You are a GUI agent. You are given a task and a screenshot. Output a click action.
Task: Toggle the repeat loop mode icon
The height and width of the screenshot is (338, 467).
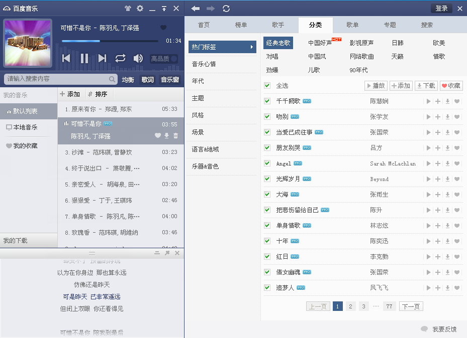[x=120, y=59]
